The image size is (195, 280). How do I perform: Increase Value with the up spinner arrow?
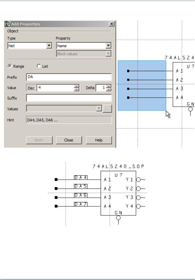77,86
